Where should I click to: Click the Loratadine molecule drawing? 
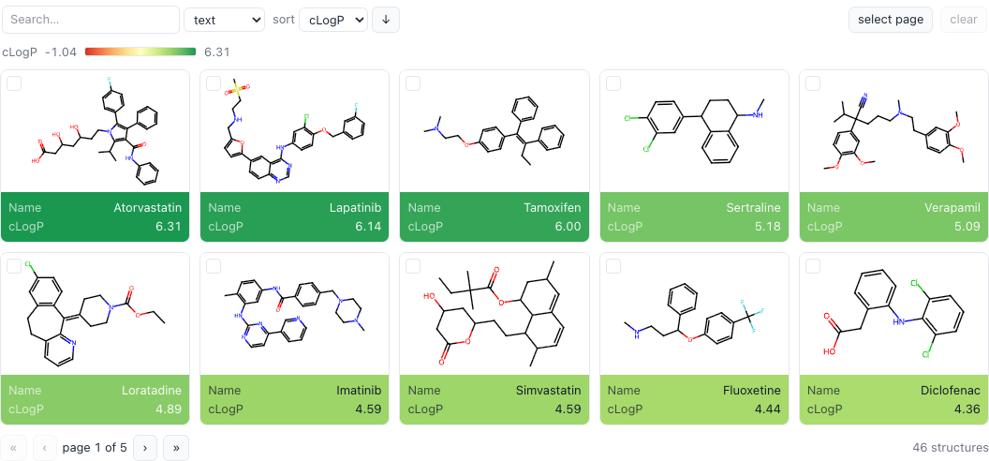(96, 314)
